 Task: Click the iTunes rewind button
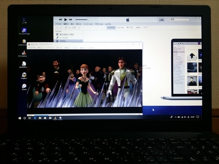(60, 20)
